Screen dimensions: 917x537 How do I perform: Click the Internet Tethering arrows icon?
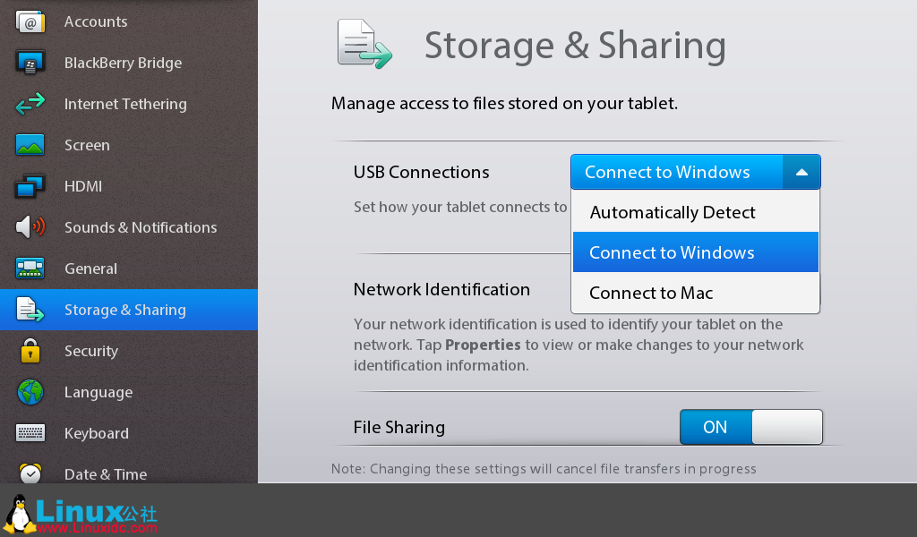(30, 104)
